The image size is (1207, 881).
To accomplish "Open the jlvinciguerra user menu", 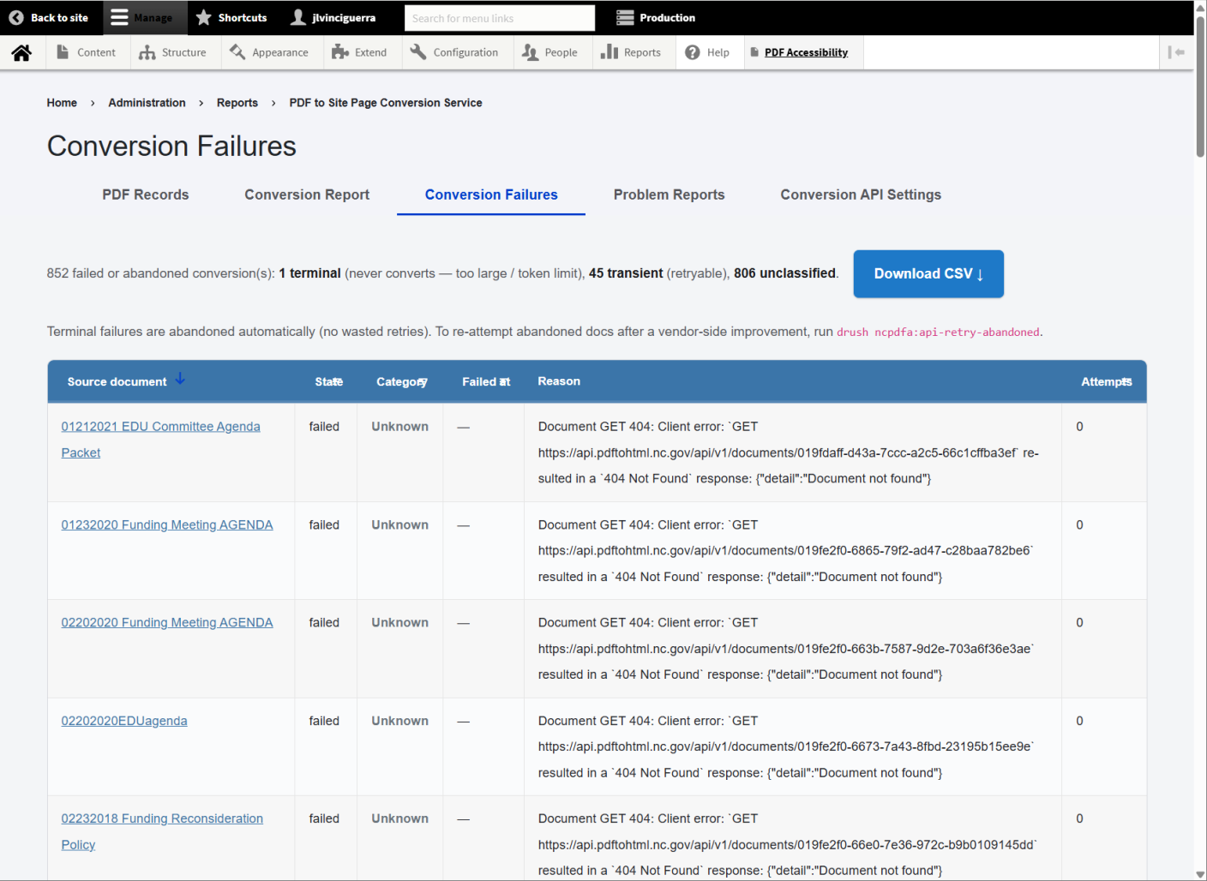I will (x=333, y=17).
